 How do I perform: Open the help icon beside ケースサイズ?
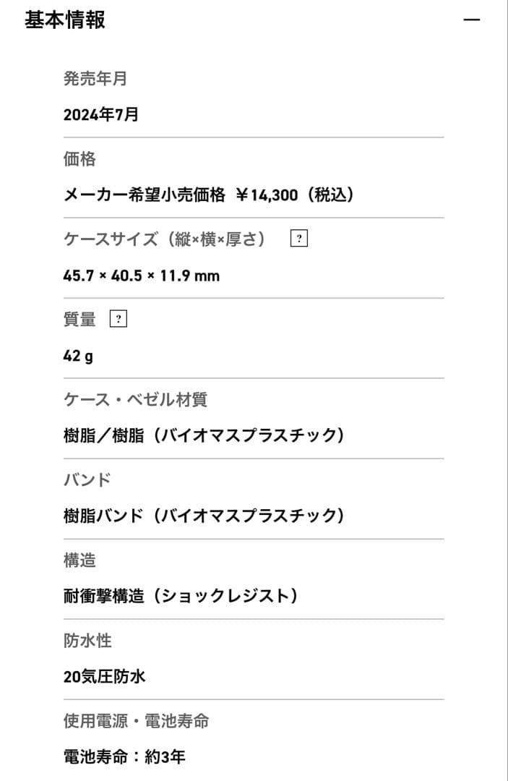coord(298,239)
